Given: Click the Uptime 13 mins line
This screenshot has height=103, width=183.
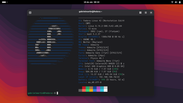Looking at the screenshot, I should pos(87,29).
